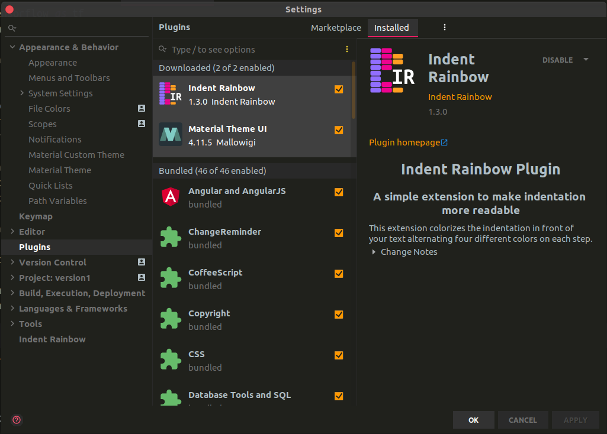Open Keymap settings
This screenshot has height=434, width=607.
click(36, 216)
